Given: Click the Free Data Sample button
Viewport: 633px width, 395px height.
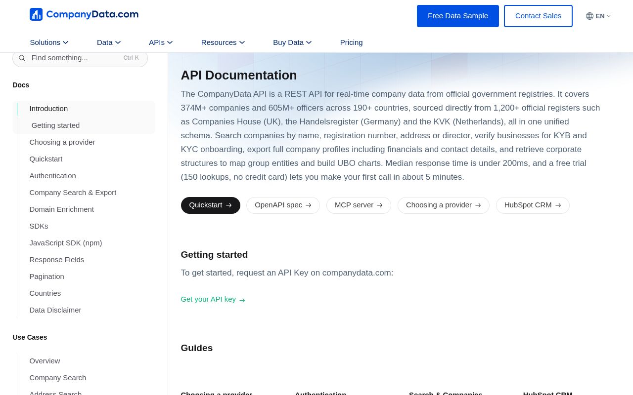Looking at the screenshot, I should tap(458, 16).
